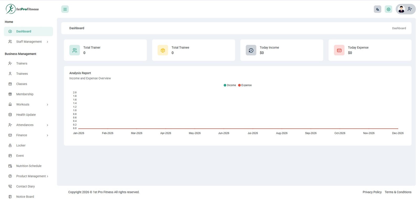Click the Dashboard breadcrumb on the right
Viewport: 420px width, 199px height.
(x=399, y=28)
